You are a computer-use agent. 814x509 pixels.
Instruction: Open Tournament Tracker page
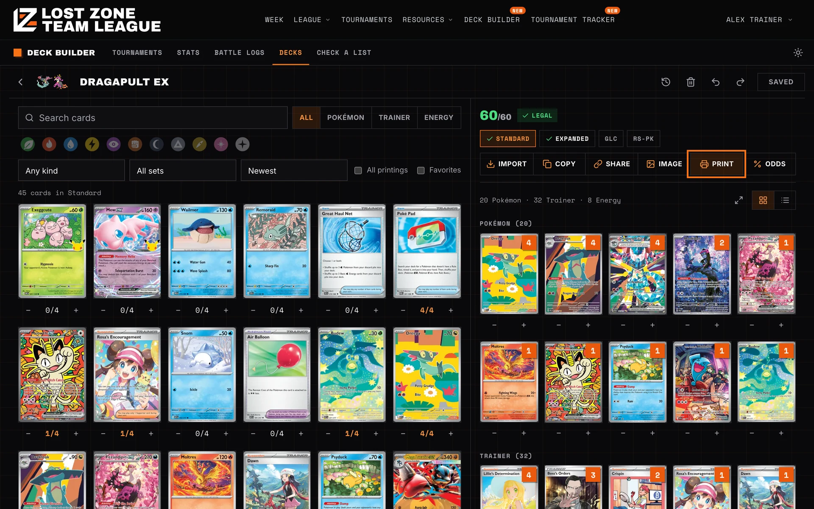pos(573,20)
